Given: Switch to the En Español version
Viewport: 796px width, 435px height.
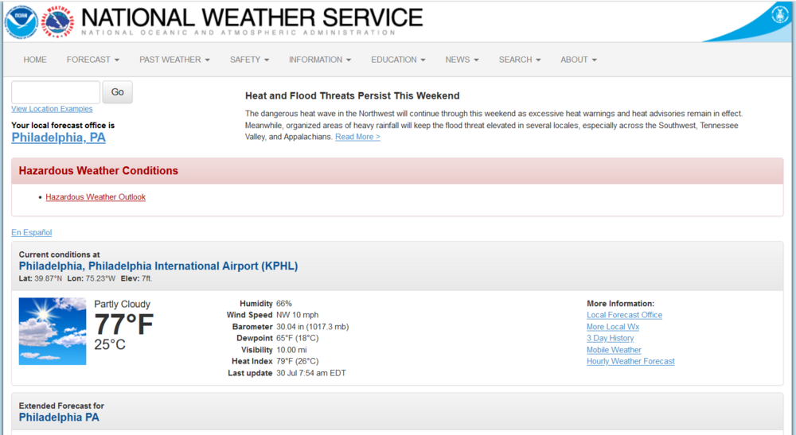Looking at the screenshot, I should point(32,232).
